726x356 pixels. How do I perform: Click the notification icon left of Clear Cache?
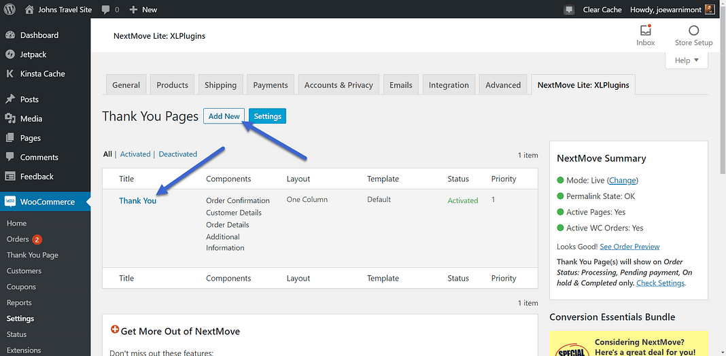click(x=570, y=10)
